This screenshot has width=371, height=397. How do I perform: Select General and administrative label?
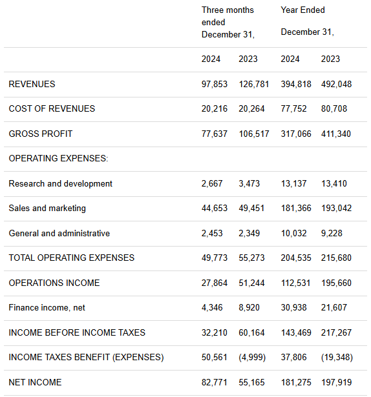click(x=59, y=233)
